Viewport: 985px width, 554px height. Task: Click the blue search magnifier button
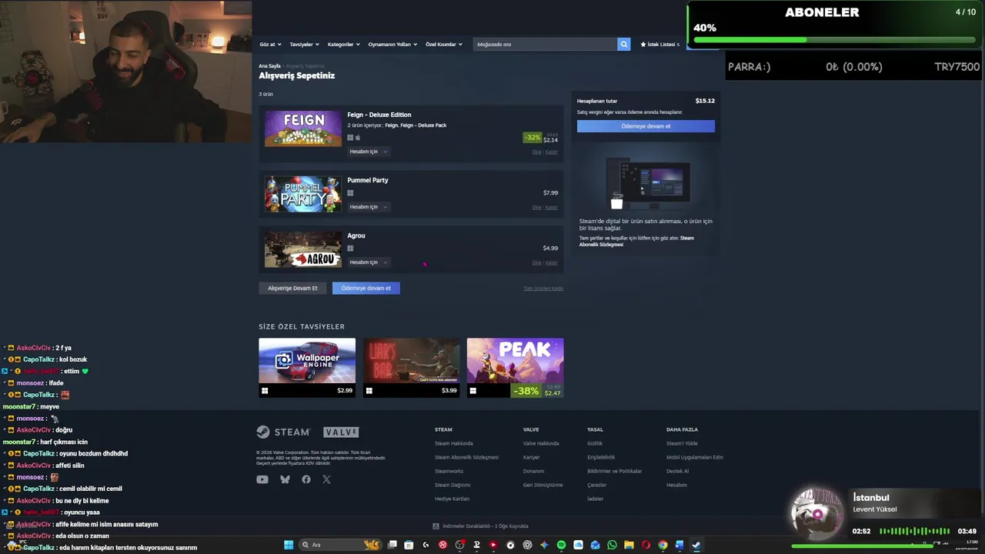point(623,44)
